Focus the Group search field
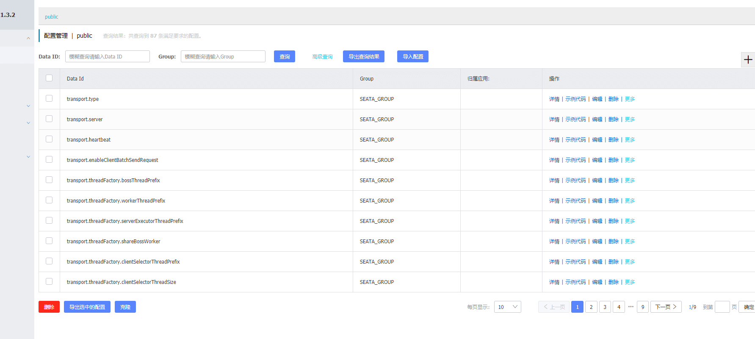 223,56
